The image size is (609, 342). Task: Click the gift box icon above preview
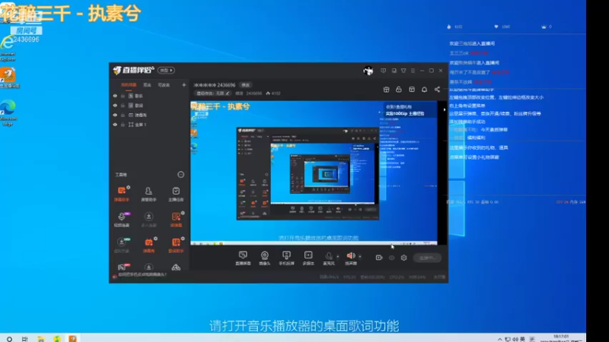coord(386,90)
